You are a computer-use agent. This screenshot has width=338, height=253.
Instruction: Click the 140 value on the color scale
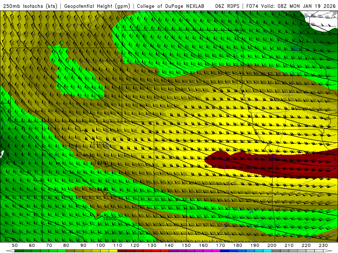pos(169,245)
